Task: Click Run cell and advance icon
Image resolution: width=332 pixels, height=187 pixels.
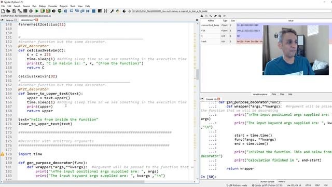Action: (48, 11)
